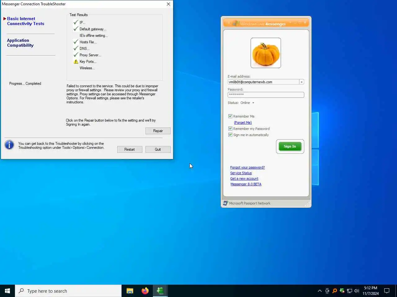This screenshot has width=397, height=297.
Task: Click the Forget Me link
Action: pos(243,123)
